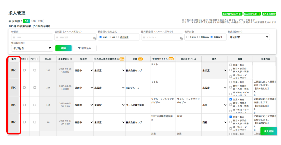Image resolution: width=281 pixels, height=145 pixels.
Task: Open 業界 dropdown showing 商社
Action: tap(214, 122)
